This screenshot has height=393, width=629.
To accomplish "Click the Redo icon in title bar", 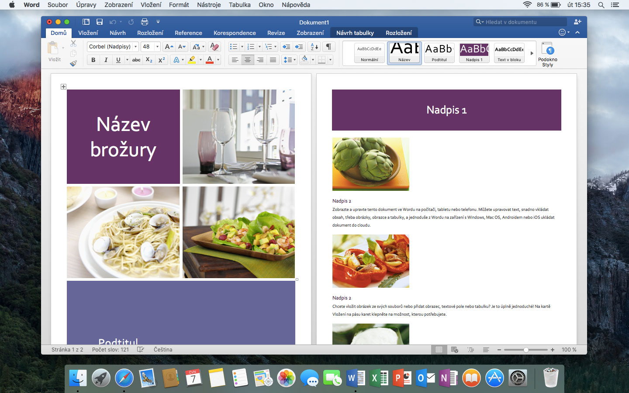I will tap(131, 22).
